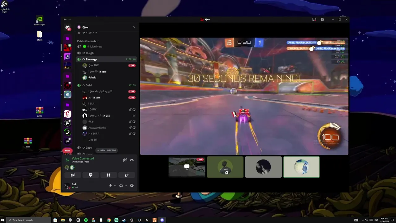Click LIVE badge next to Qee TNX
This screenshot has width=396, height=223.
point(132,66)
